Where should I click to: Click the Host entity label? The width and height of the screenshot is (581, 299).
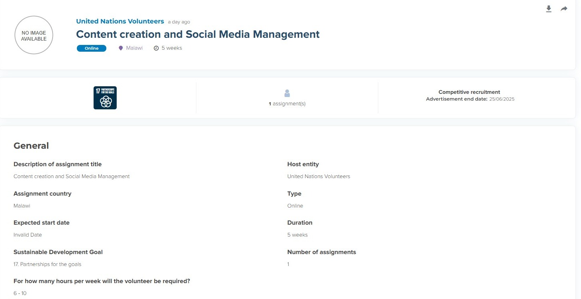tap(303, 164)
